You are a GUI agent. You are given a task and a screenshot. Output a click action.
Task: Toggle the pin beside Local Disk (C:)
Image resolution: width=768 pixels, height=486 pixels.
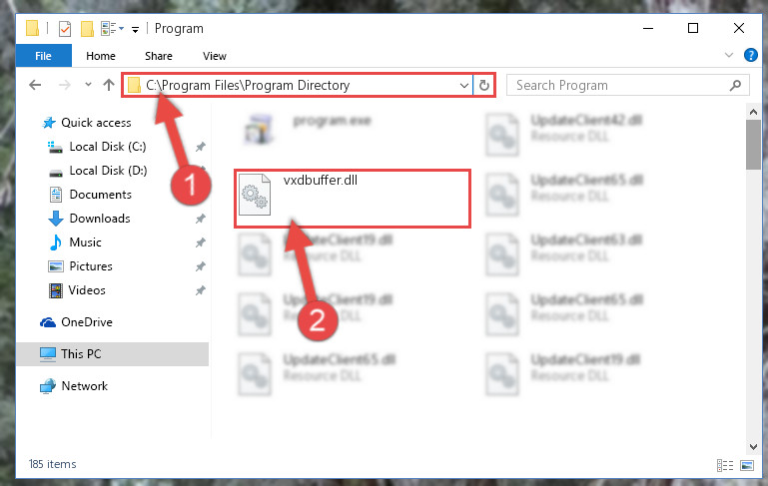tap(201, 147)
